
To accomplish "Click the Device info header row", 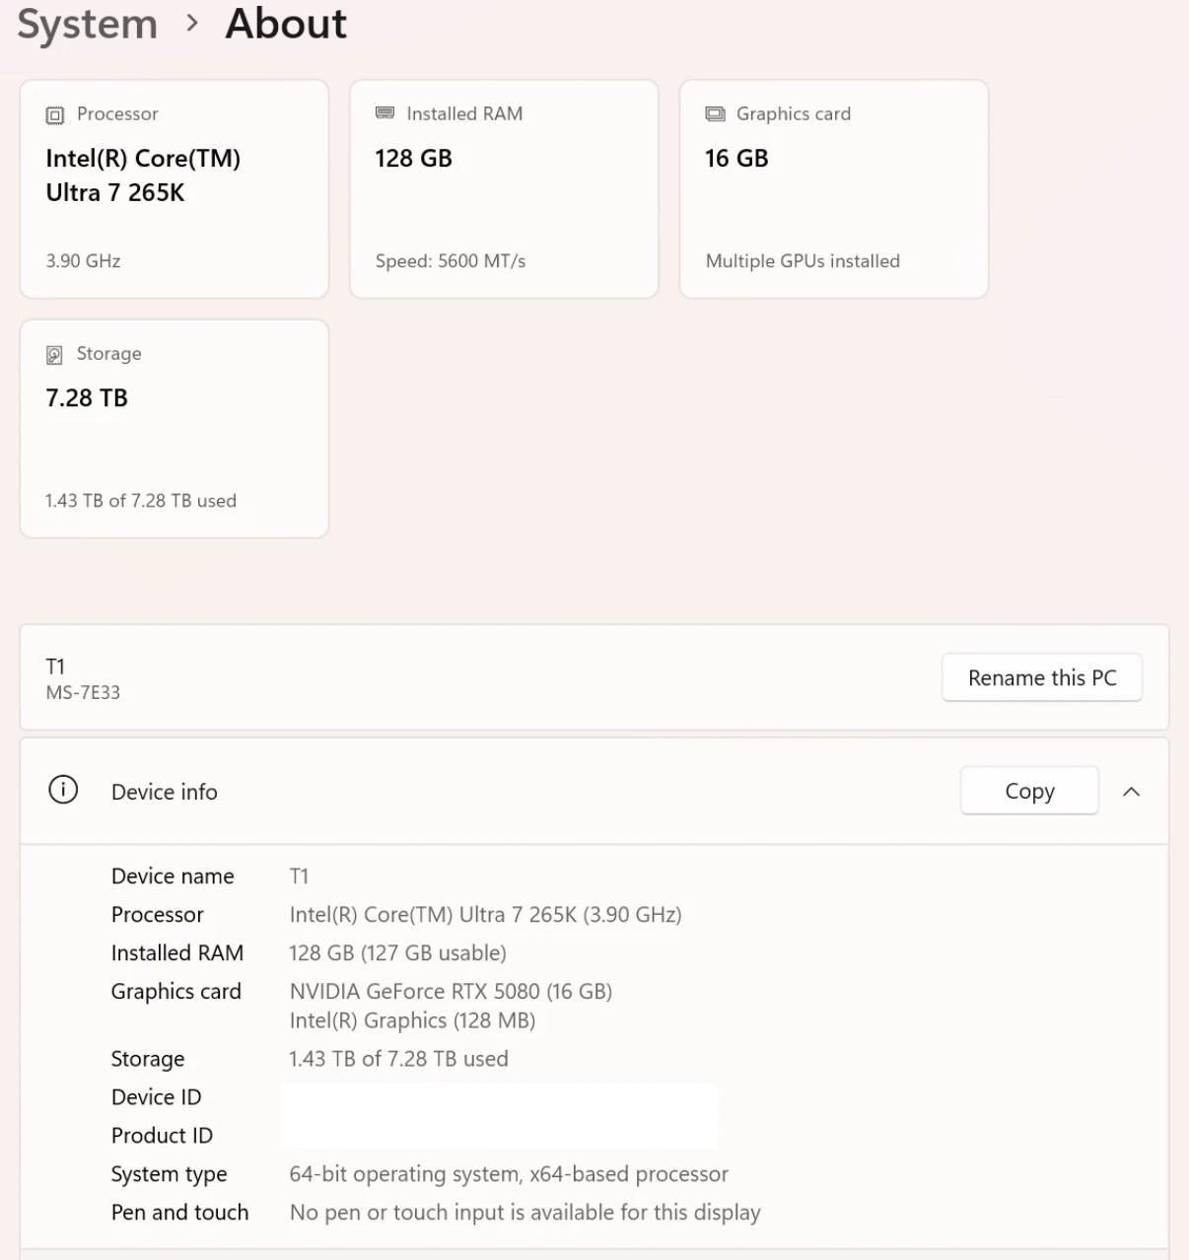I will [x=594, y=792].
